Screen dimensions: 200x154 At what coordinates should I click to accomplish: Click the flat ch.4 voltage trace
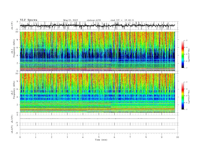pos(97,129)
